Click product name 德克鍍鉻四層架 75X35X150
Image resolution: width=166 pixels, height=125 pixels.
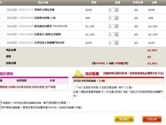(x=51, y=26)
